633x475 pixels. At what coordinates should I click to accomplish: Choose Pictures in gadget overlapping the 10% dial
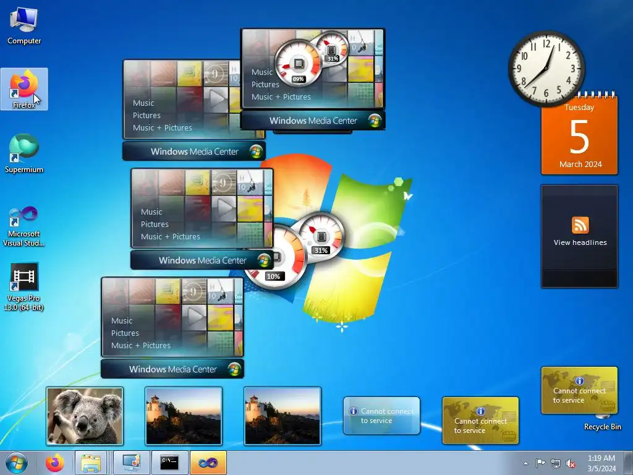coord(155,224)
